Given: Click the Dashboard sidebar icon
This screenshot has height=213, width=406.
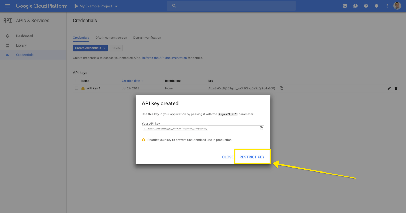Looking at the screenshot, I should [8, 36].
